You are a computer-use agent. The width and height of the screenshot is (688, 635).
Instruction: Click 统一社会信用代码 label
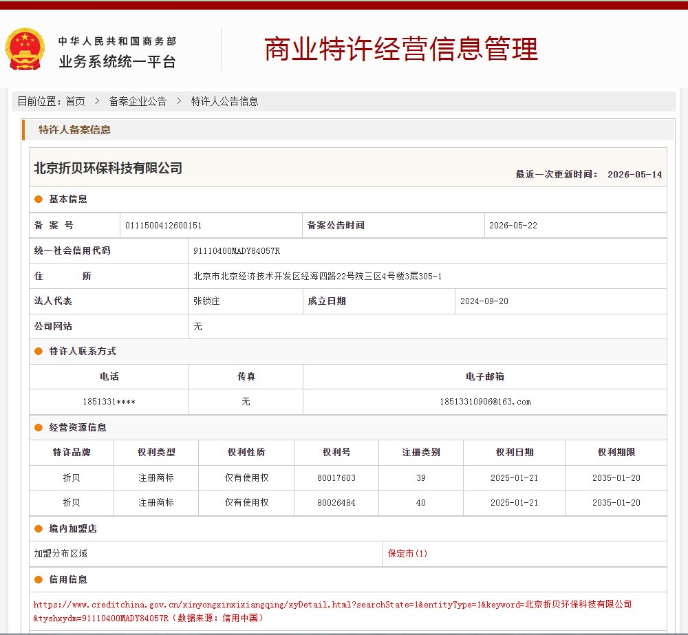pyautogui.click(x=72, y=250)
